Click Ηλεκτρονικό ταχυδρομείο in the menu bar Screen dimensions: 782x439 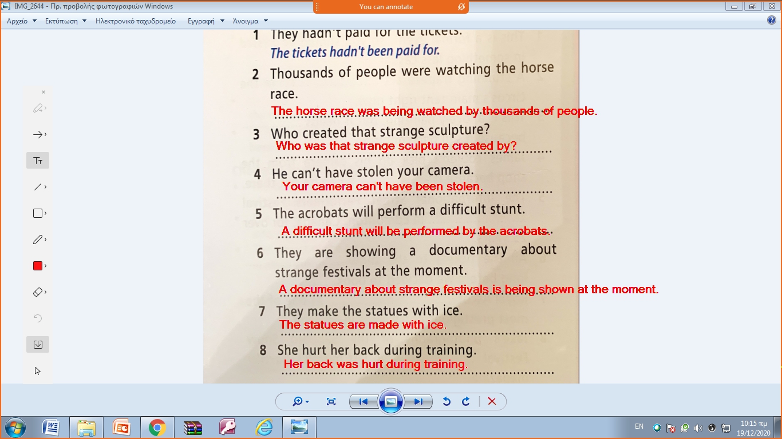point(136,21)
